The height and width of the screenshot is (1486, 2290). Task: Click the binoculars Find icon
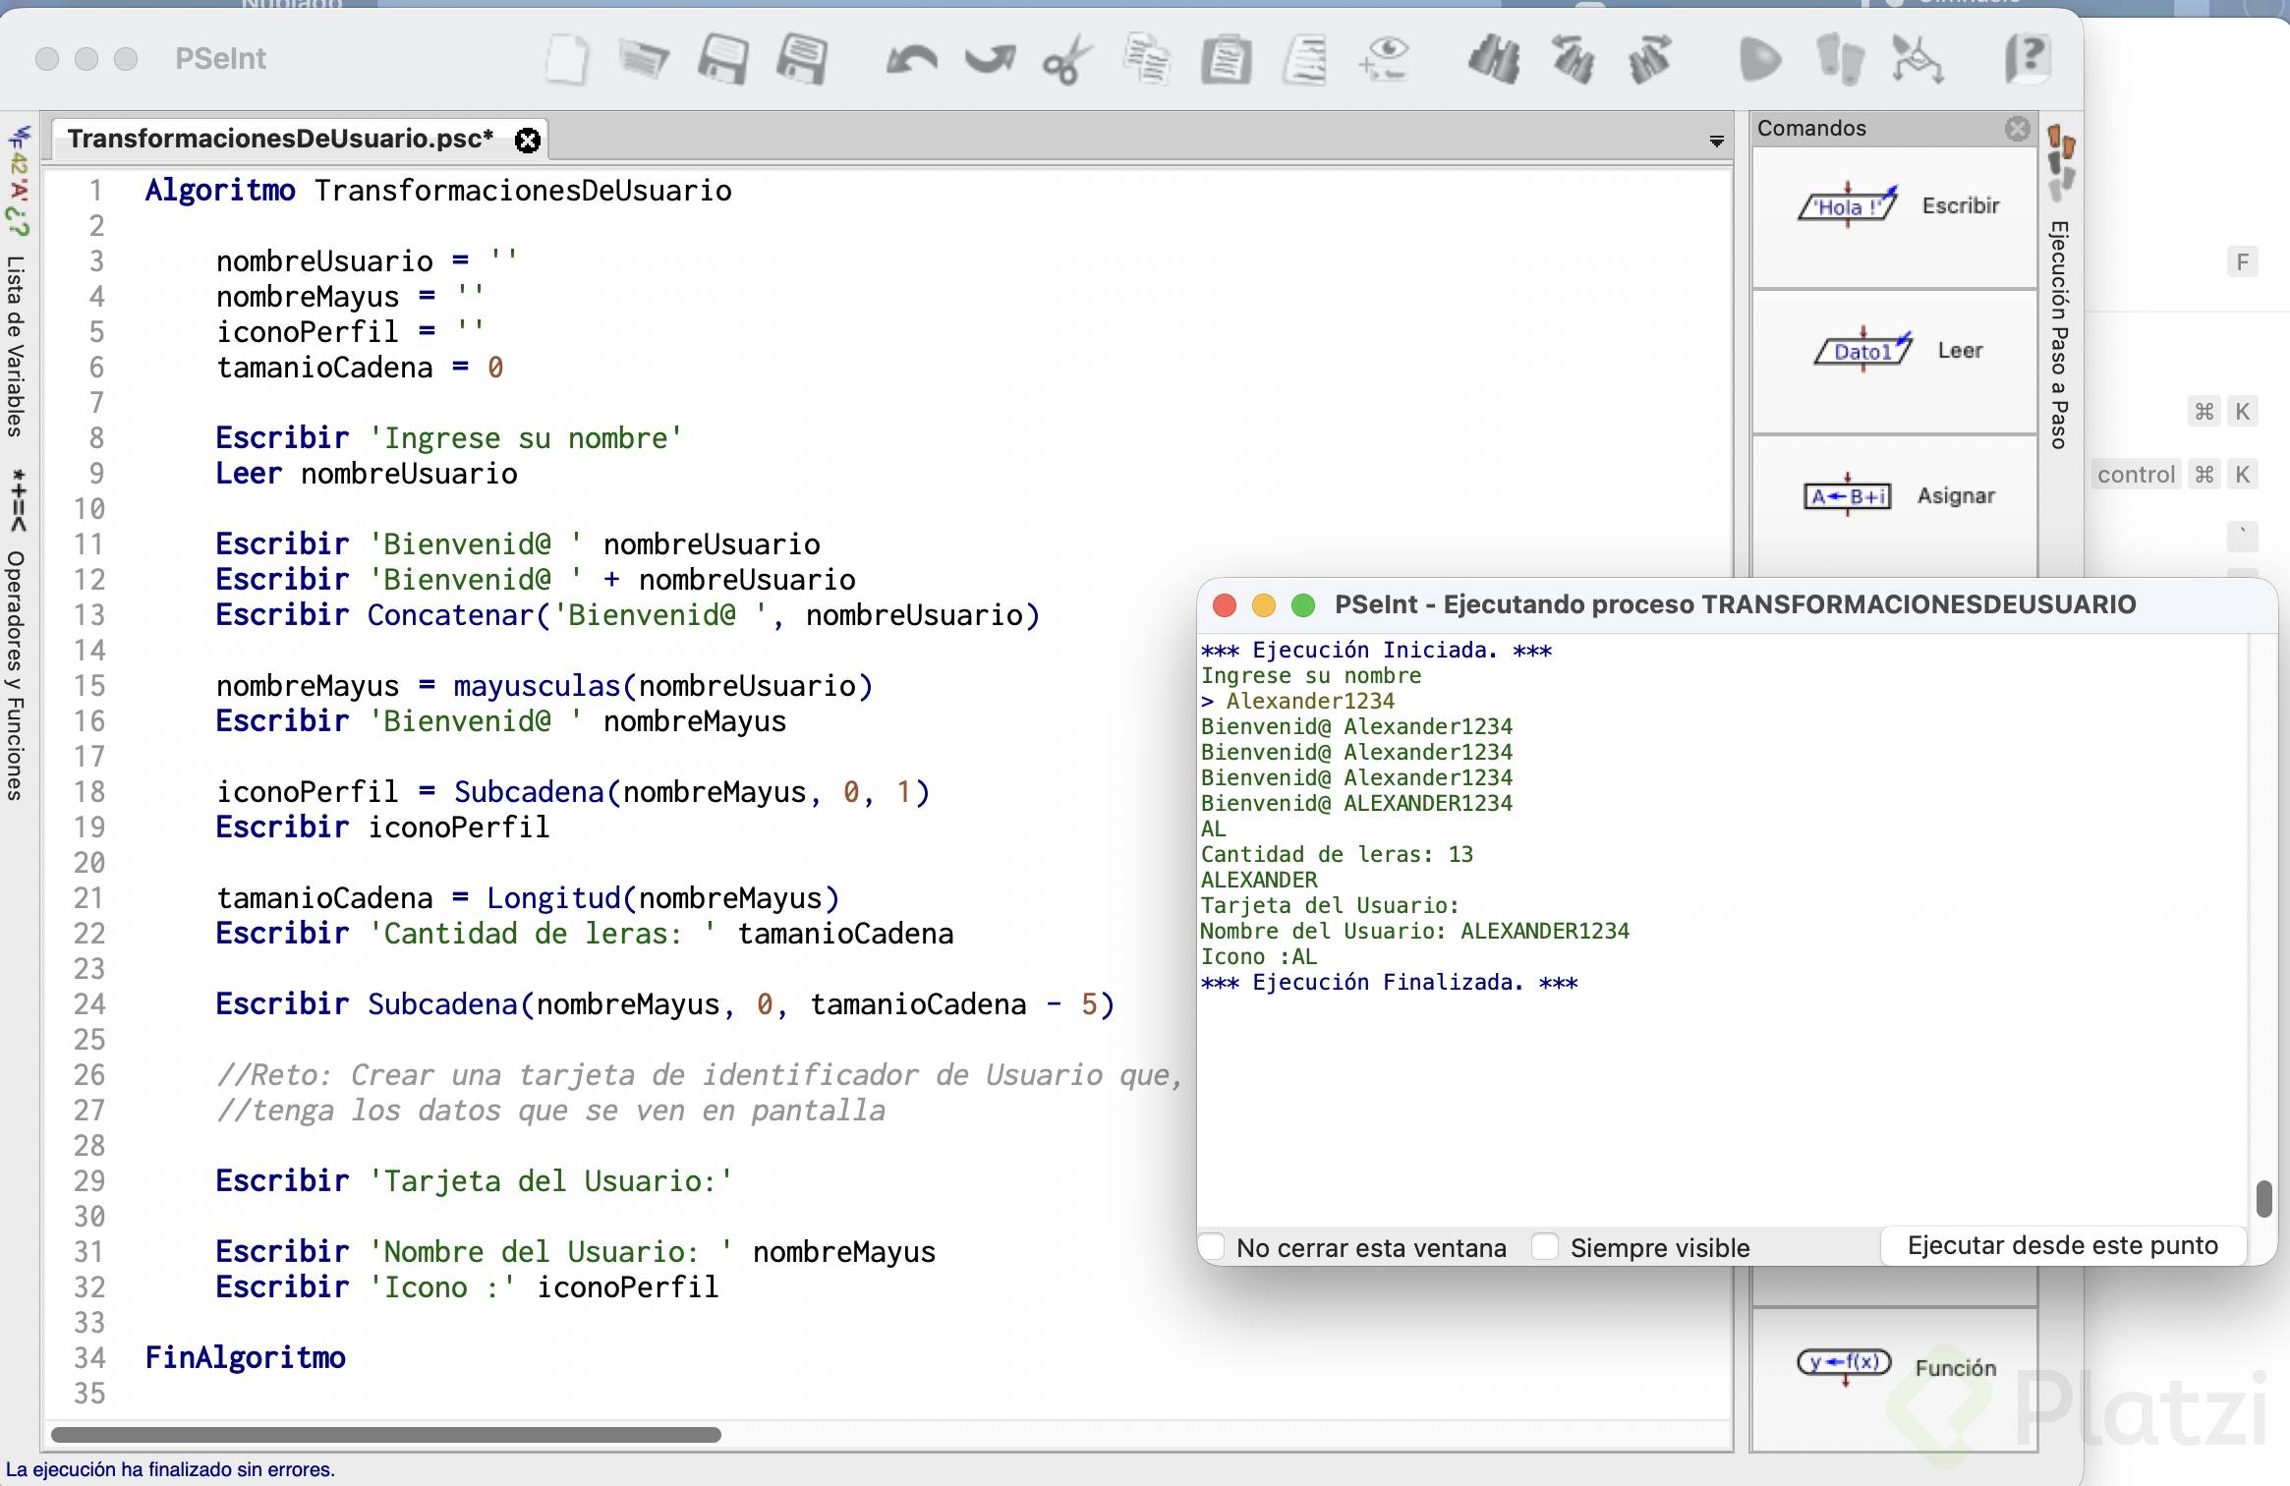[x=1493, y=59]
